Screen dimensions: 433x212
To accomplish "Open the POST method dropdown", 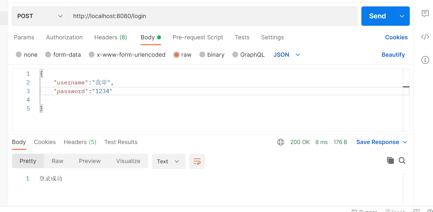I will pyautogui.click(x=40, y=16).
